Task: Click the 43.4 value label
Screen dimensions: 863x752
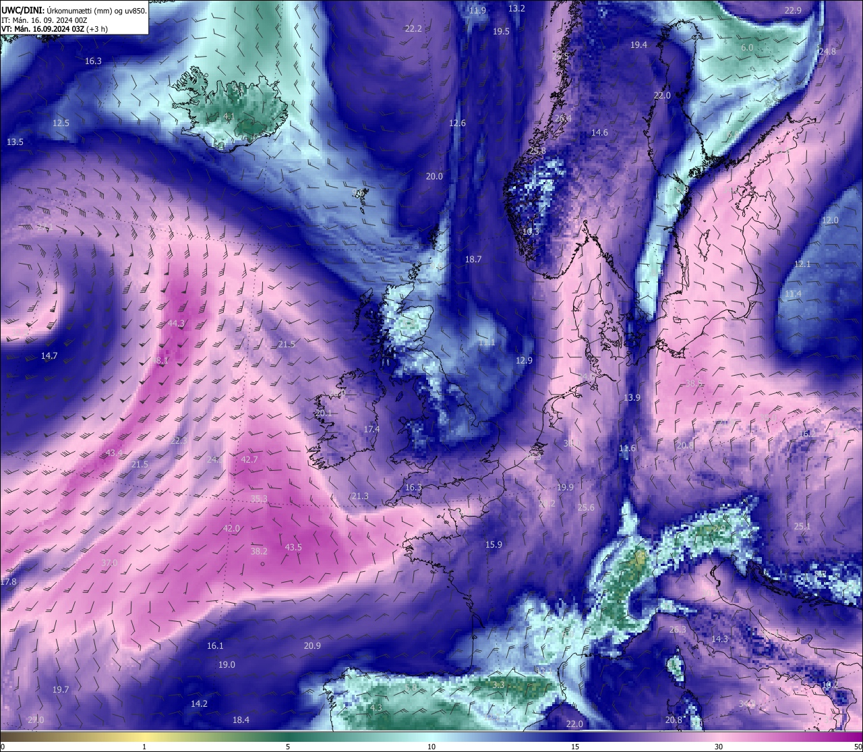Action: coord(114,453)
